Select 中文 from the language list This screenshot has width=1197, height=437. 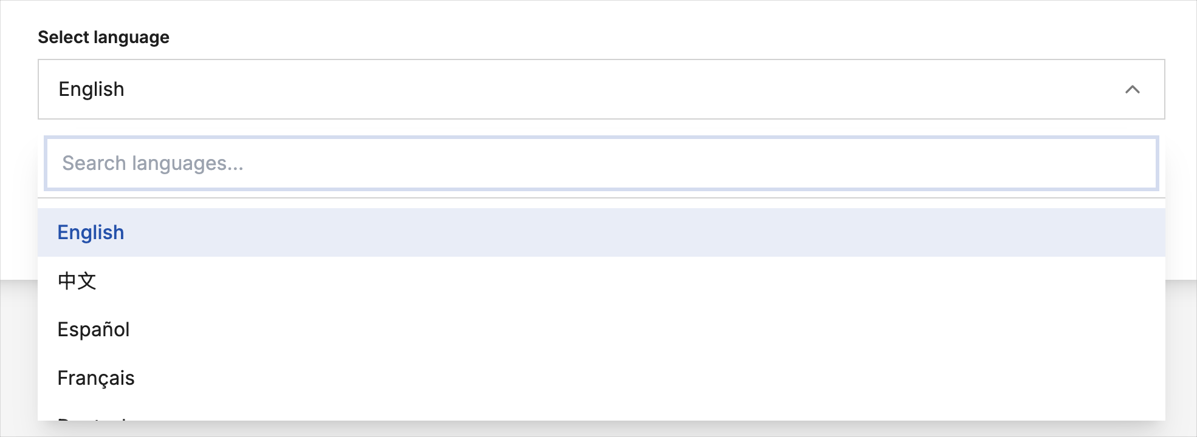click(77, 281)
